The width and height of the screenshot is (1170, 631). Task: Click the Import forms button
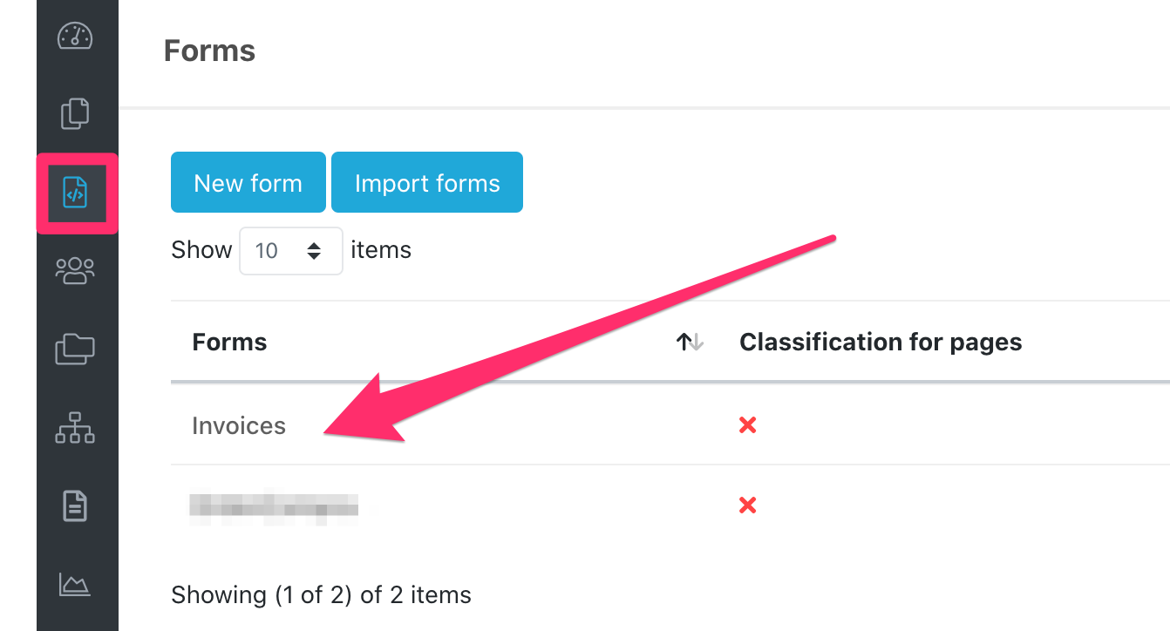(x=426, y=182)
